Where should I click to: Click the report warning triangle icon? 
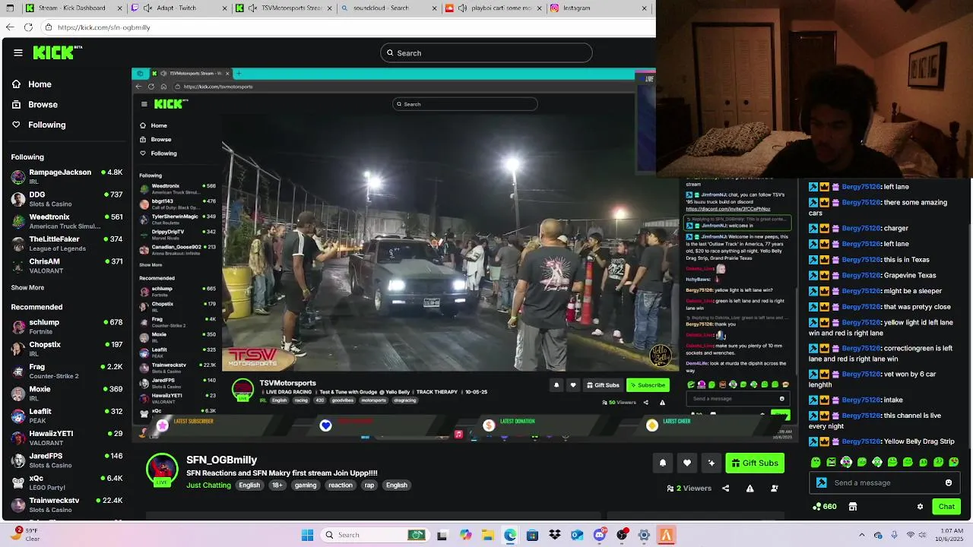750,489
